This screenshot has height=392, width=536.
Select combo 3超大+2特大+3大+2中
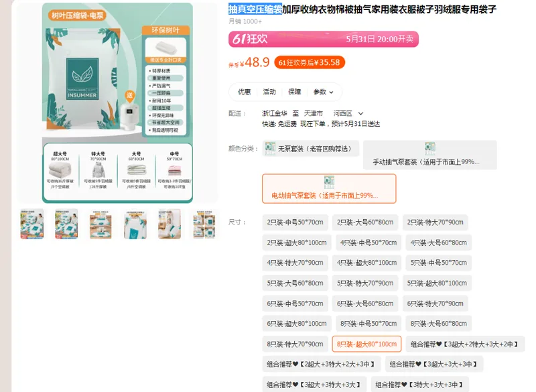[x=465, y=344]
